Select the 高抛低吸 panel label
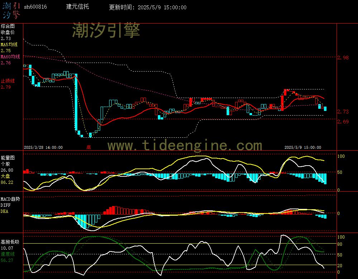 tap(10, 242)
